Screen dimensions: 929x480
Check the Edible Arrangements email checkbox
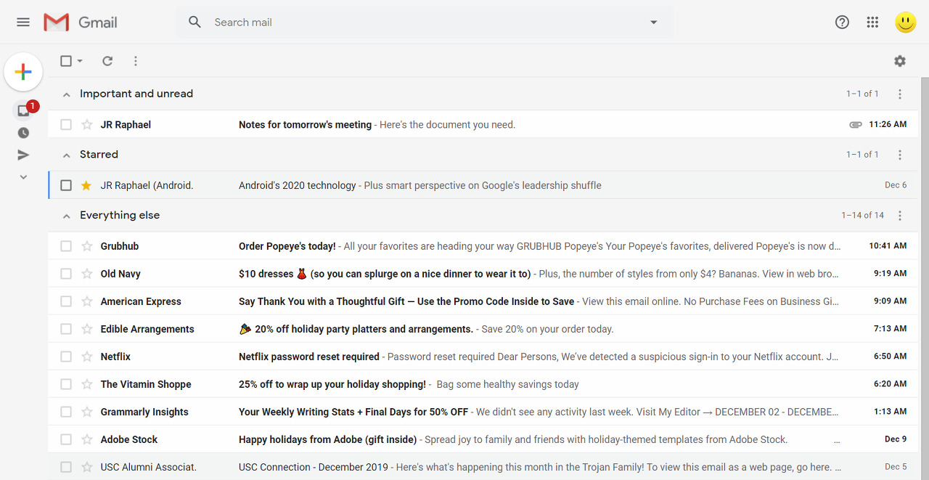66,329
